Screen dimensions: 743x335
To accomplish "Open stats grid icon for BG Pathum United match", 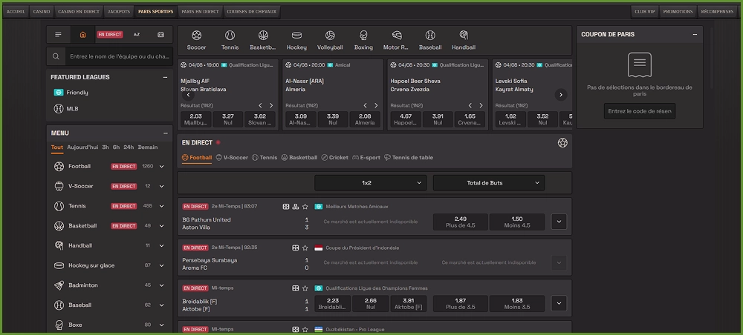I will (286, 207).
